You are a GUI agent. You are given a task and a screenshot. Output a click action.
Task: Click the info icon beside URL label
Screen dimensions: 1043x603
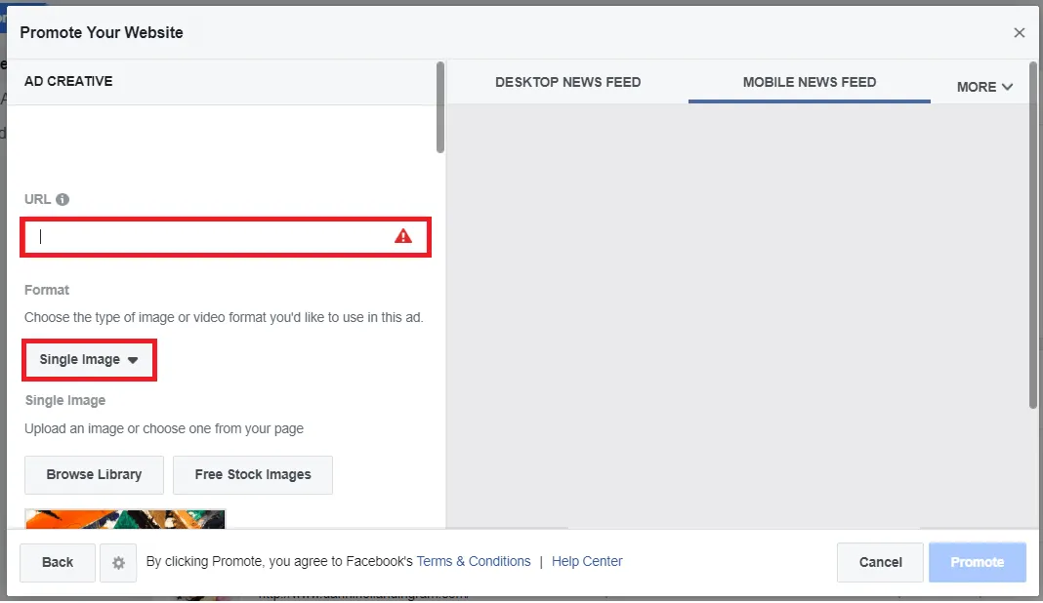point(64,199)
